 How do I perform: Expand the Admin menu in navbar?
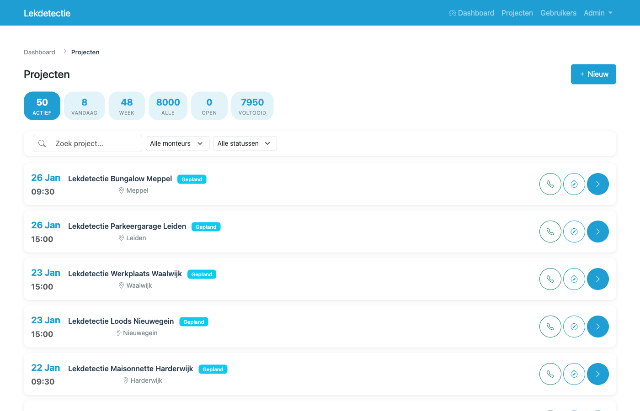click(x=597, y=13)
